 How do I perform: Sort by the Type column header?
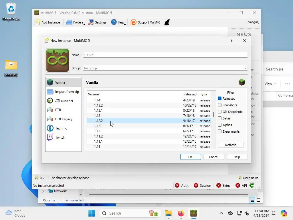point(205,94)
